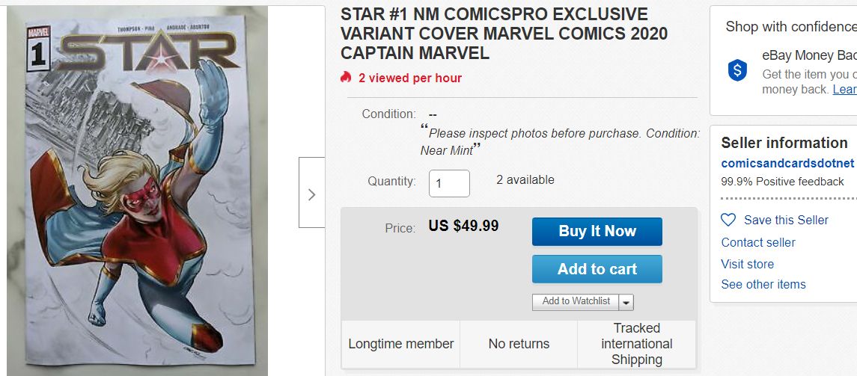Click the Longtime member badge cell

point(401,344)
